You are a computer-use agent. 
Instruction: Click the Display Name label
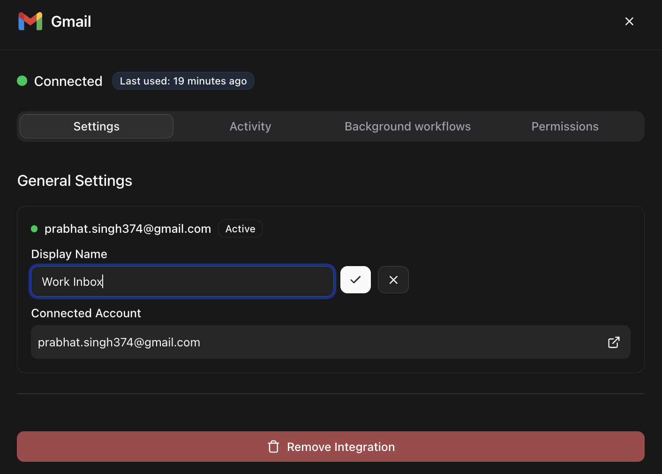[x=68, y=254]
